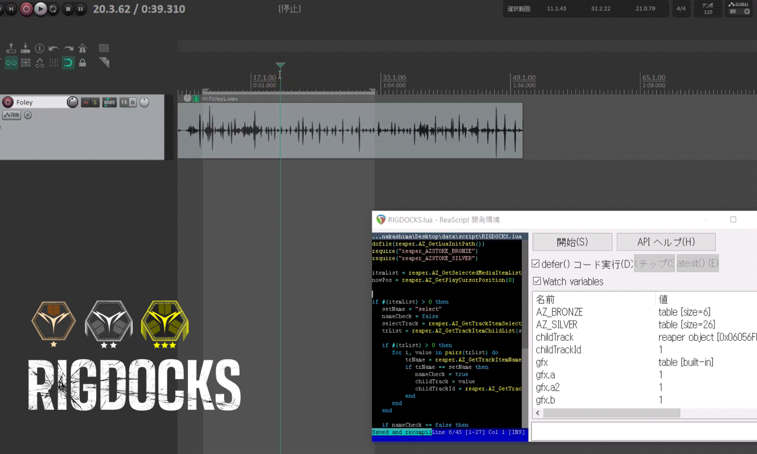757x454 pixels.
Task: Toggle move envelope points with items icon
Action: point(40,63)
